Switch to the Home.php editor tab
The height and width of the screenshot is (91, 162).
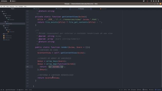(59, 9)
